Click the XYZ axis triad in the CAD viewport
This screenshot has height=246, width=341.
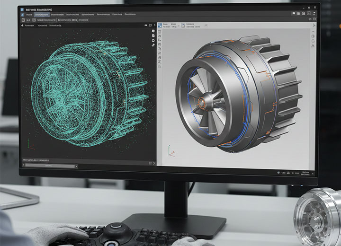tap(170, 150)
